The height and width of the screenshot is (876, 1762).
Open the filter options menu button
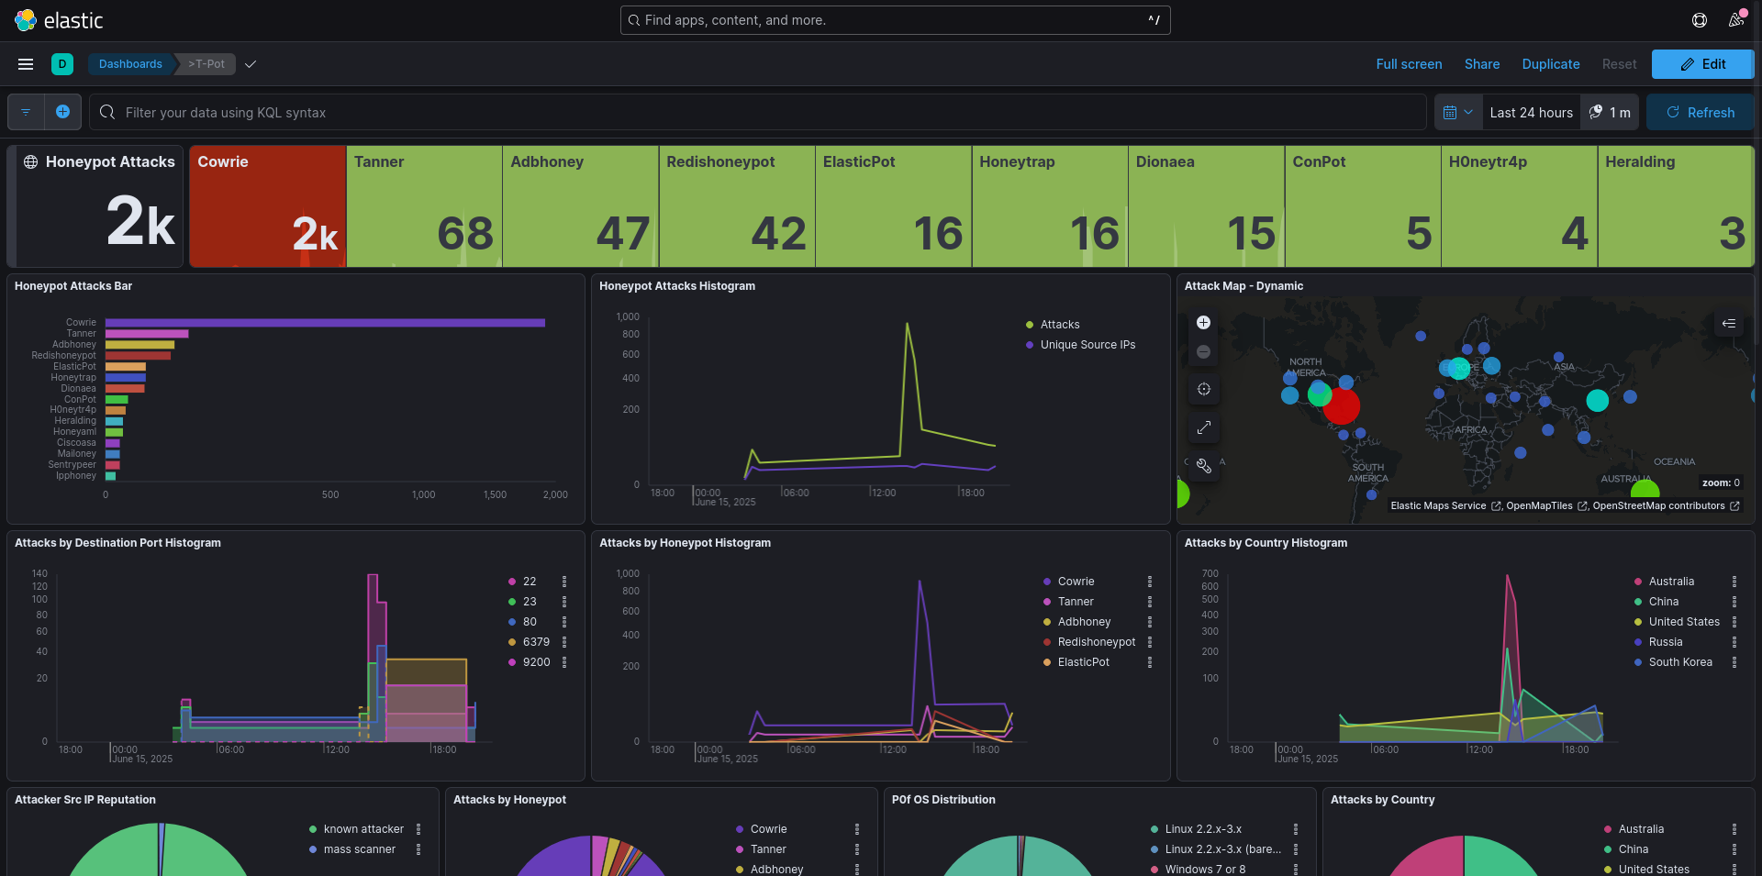pyautogui.click(x=26, y=112)
